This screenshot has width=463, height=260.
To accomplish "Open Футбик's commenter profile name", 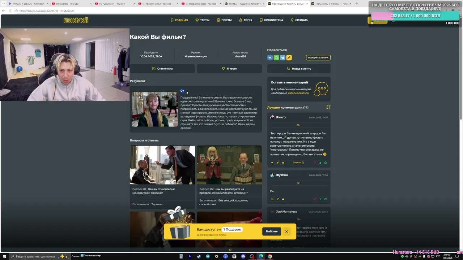I will coord(282,175).
